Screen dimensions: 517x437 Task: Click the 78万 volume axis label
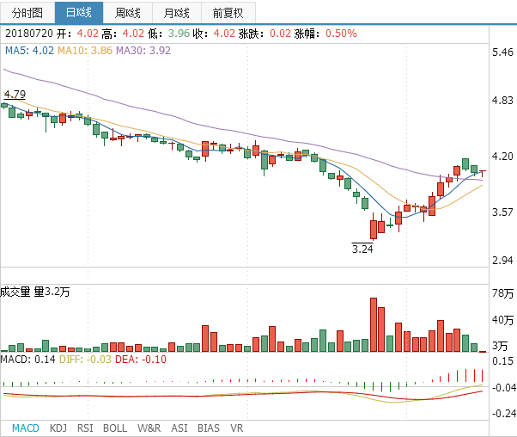(502, 293)
